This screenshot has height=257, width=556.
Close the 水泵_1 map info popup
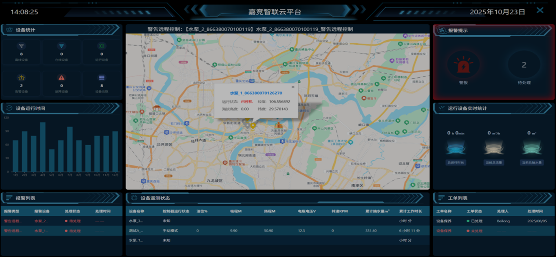coord(293,87)
